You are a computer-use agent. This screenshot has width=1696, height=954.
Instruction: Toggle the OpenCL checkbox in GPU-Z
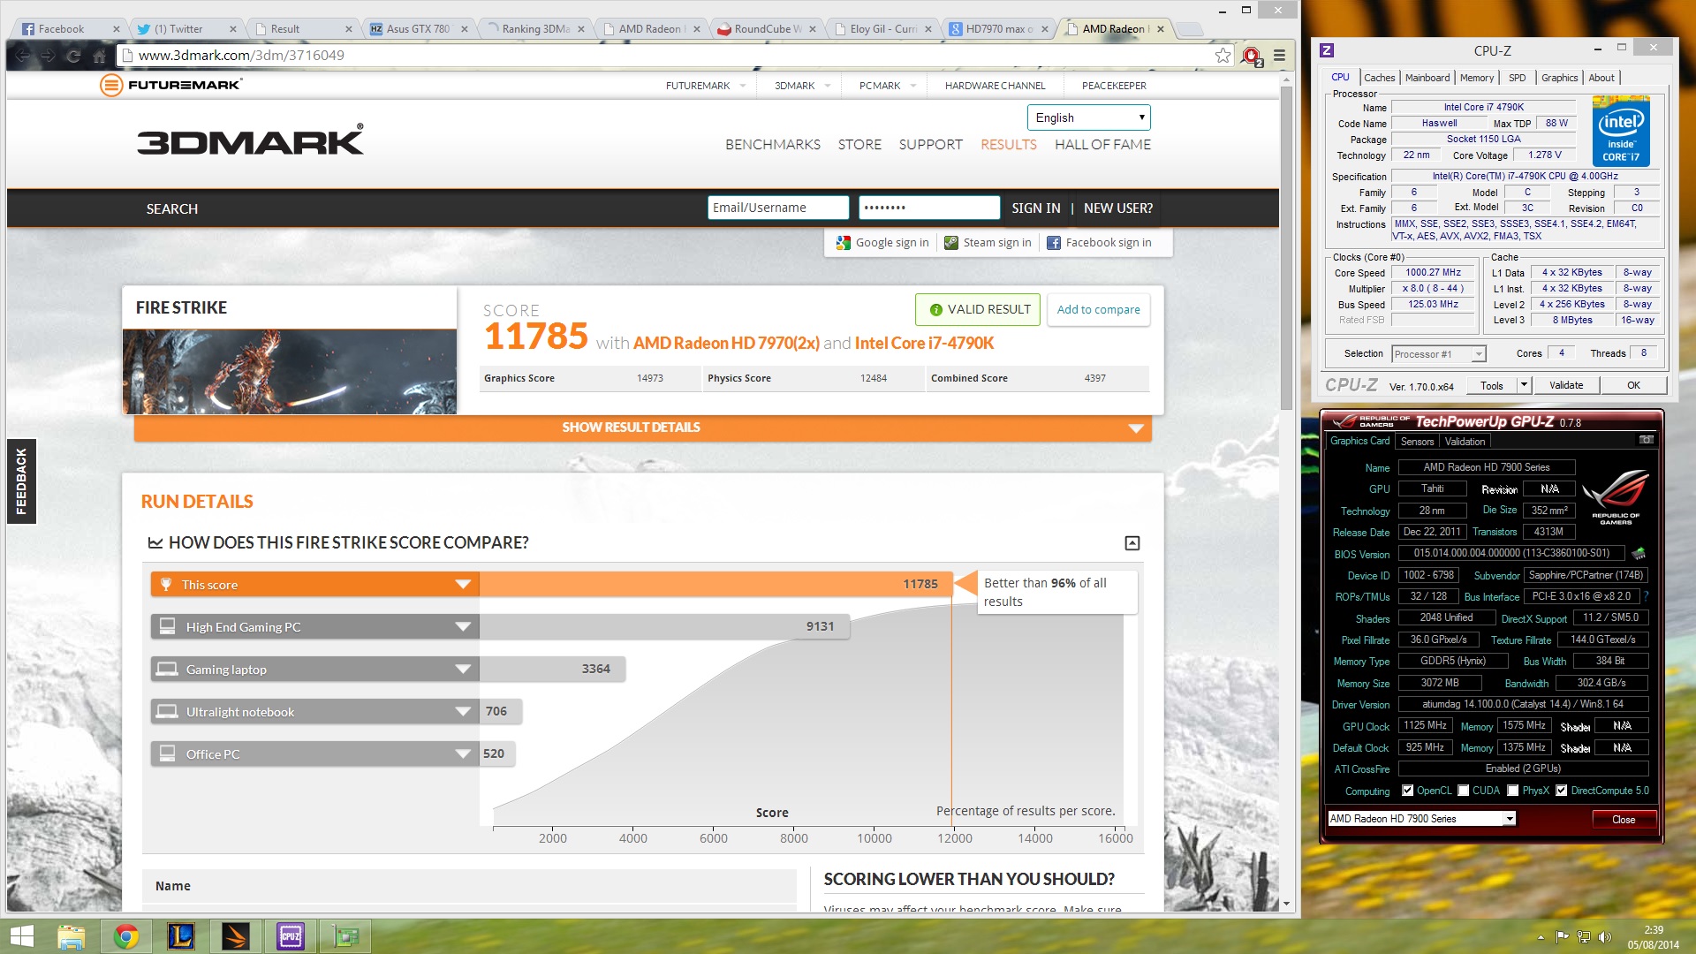[1408, 791]
